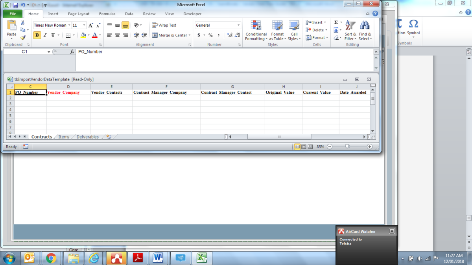The width and height of the screenshot is (472, 265).
Task: Toggle Italic formatting
Action: [x=45, y=35]
